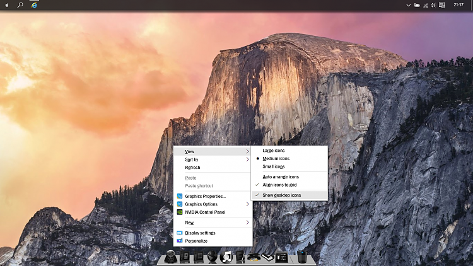Open the second dock icon with dark photo frame
473x266 pixels.
click(185, 257)
